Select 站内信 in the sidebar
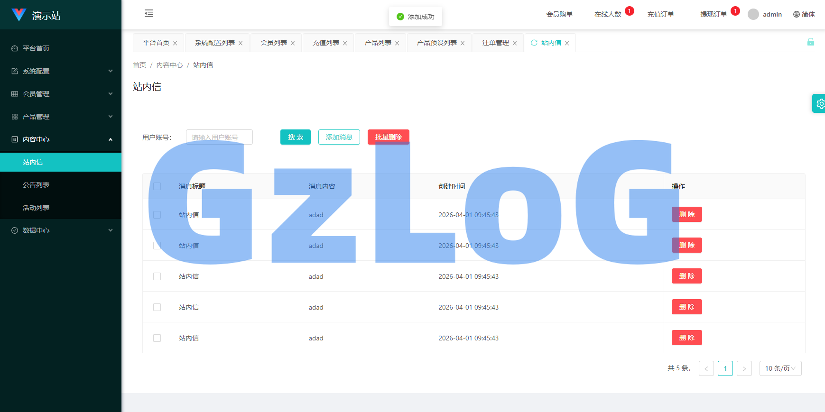The width and height of the screenshot is (825, 412). 61,162
